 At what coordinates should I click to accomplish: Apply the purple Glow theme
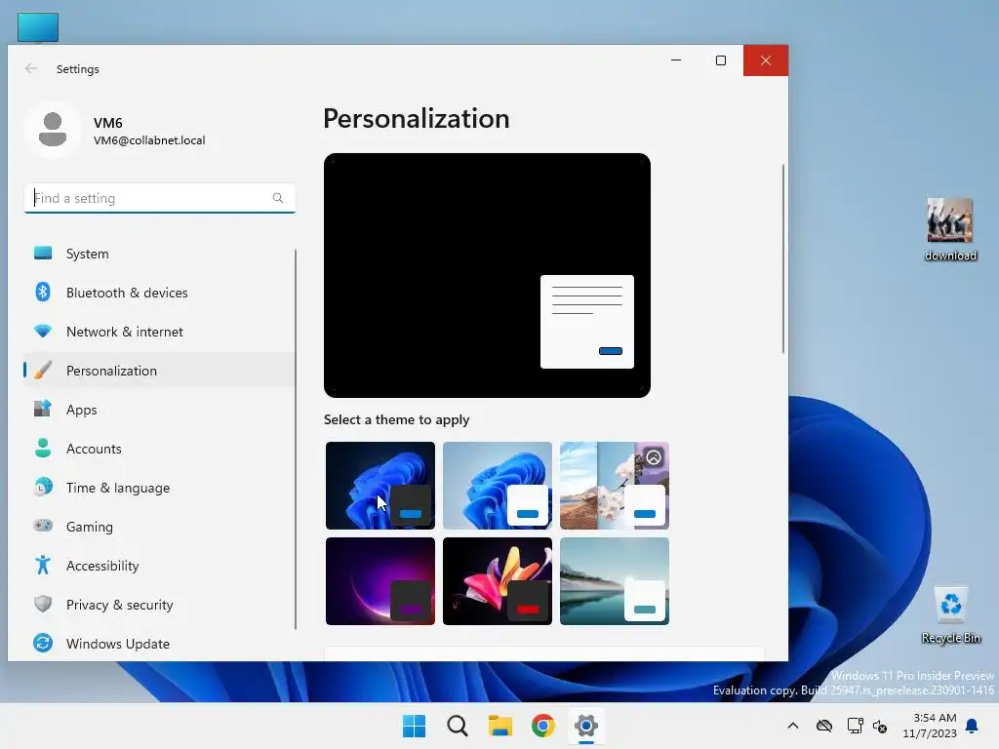coord(380,581)
